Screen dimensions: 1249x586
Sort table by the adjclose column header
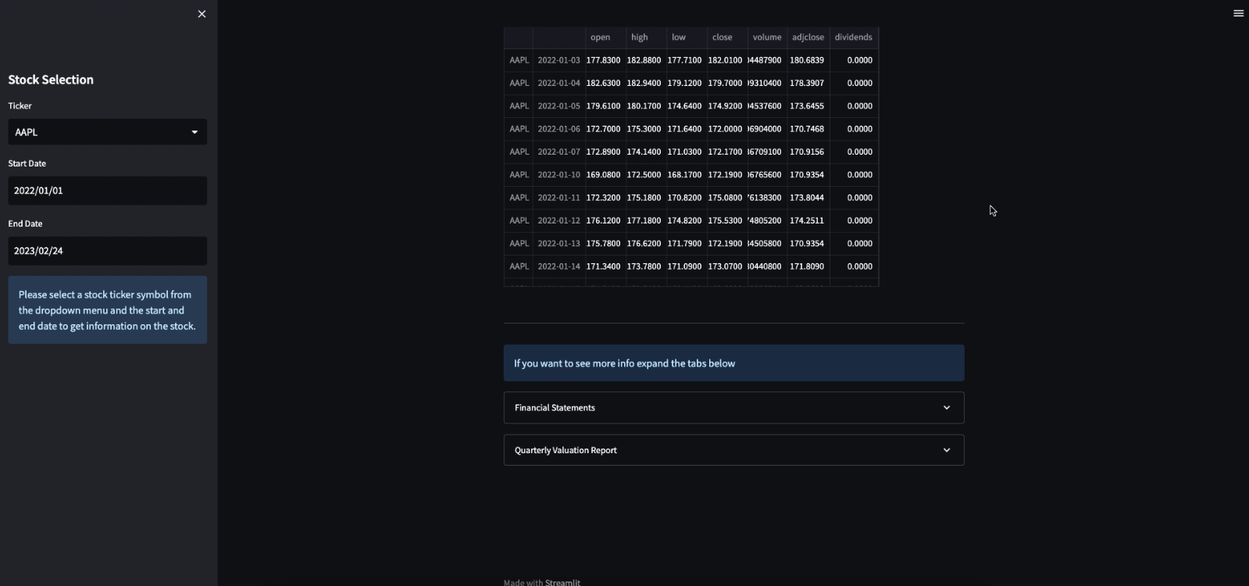pyautogui.click(x=808, y=38)
